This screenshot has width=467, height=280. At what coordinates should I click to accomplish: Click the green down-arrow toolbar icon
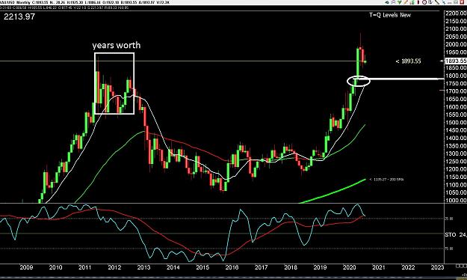[x=400, y=1]
